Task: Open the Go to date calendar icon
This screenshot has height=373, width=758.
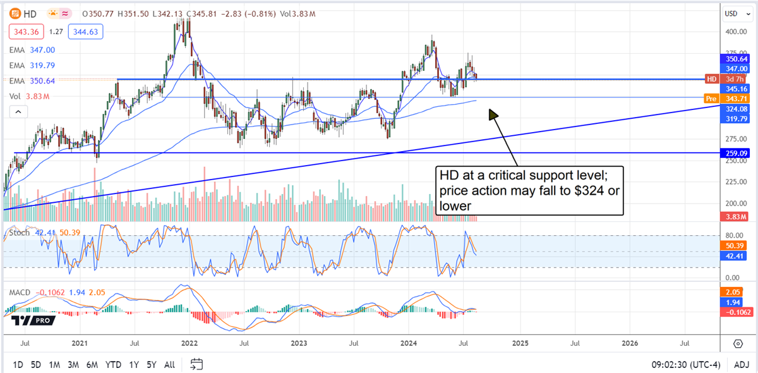Action: tap(196, 364)
